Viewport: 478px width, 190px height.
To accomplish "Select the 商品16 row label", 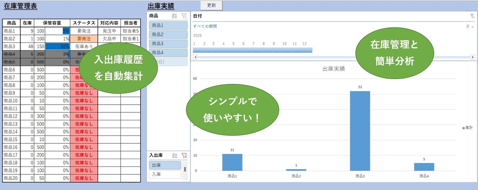I will tap(11, 147).
